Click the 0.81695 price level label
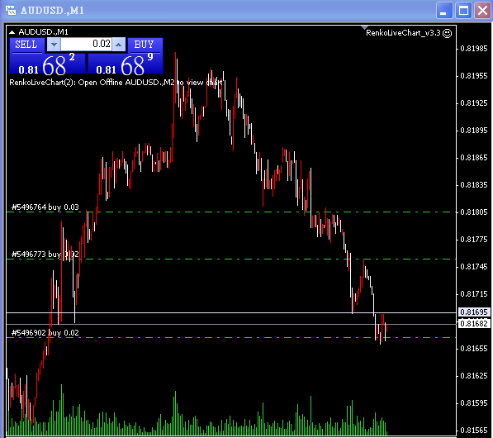493x438 pixels. tap(473, 312)
